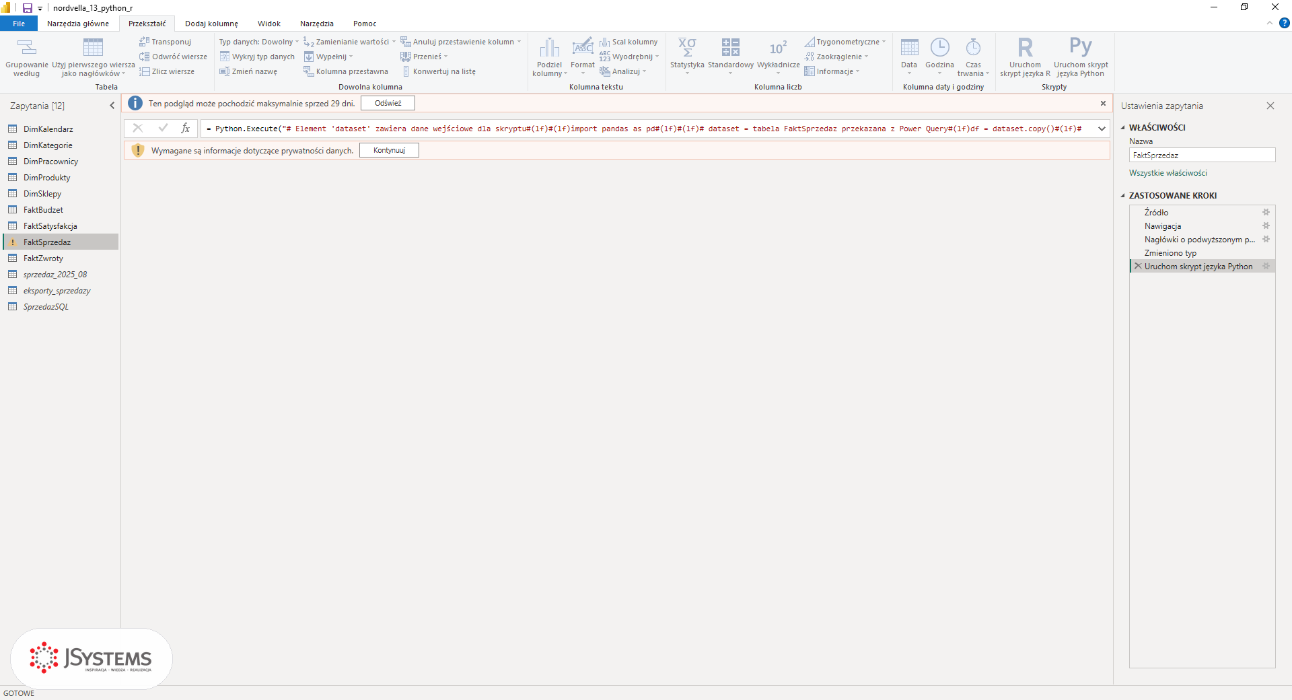Click the Odśwież button
This screenshot has height=700, width=1292.
point(388,103)
